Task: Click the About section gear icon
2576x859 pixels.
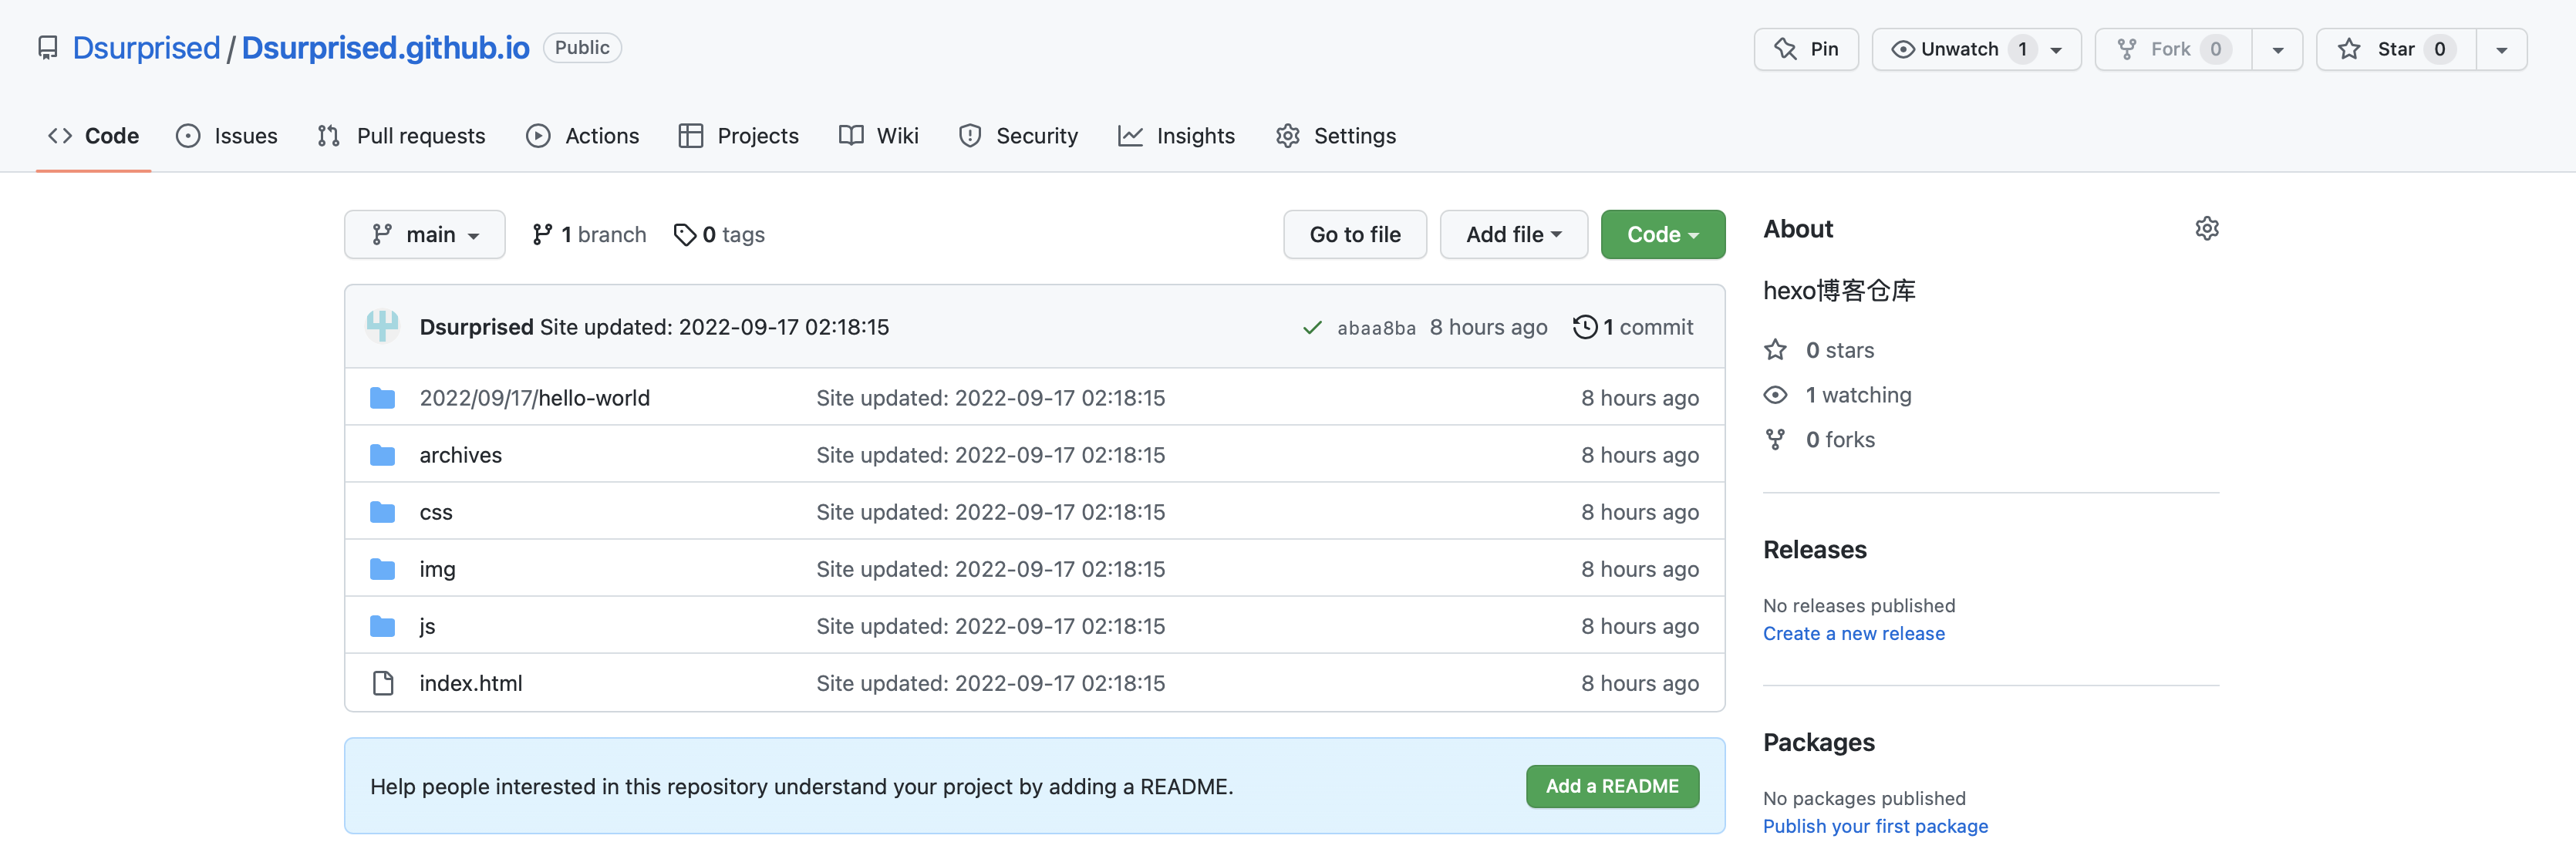Action: 2206,229
